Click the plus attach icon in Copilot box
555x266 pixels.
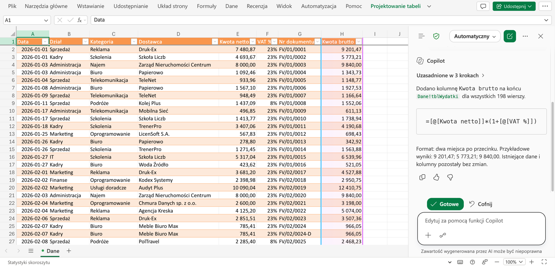coord(428,235)
